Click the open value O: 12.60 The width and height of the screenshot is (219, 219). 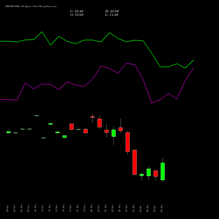click(77, 15)
